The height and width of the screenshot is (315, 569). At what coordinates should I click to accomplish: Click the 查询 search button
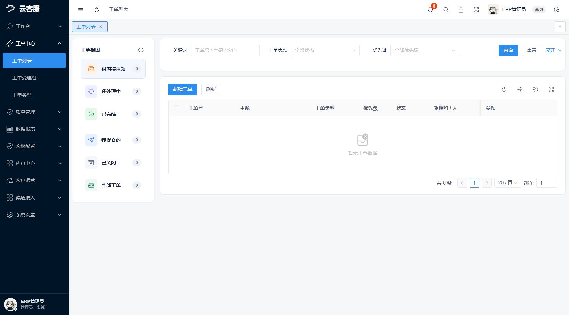point(508,50)
